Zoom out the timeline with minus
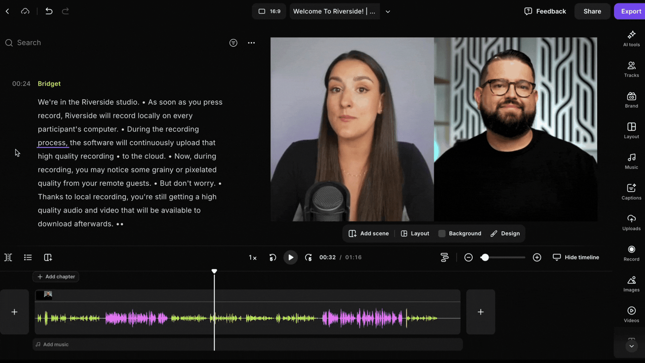The width and height of the screenshot is (645, 363). point(469,257)
